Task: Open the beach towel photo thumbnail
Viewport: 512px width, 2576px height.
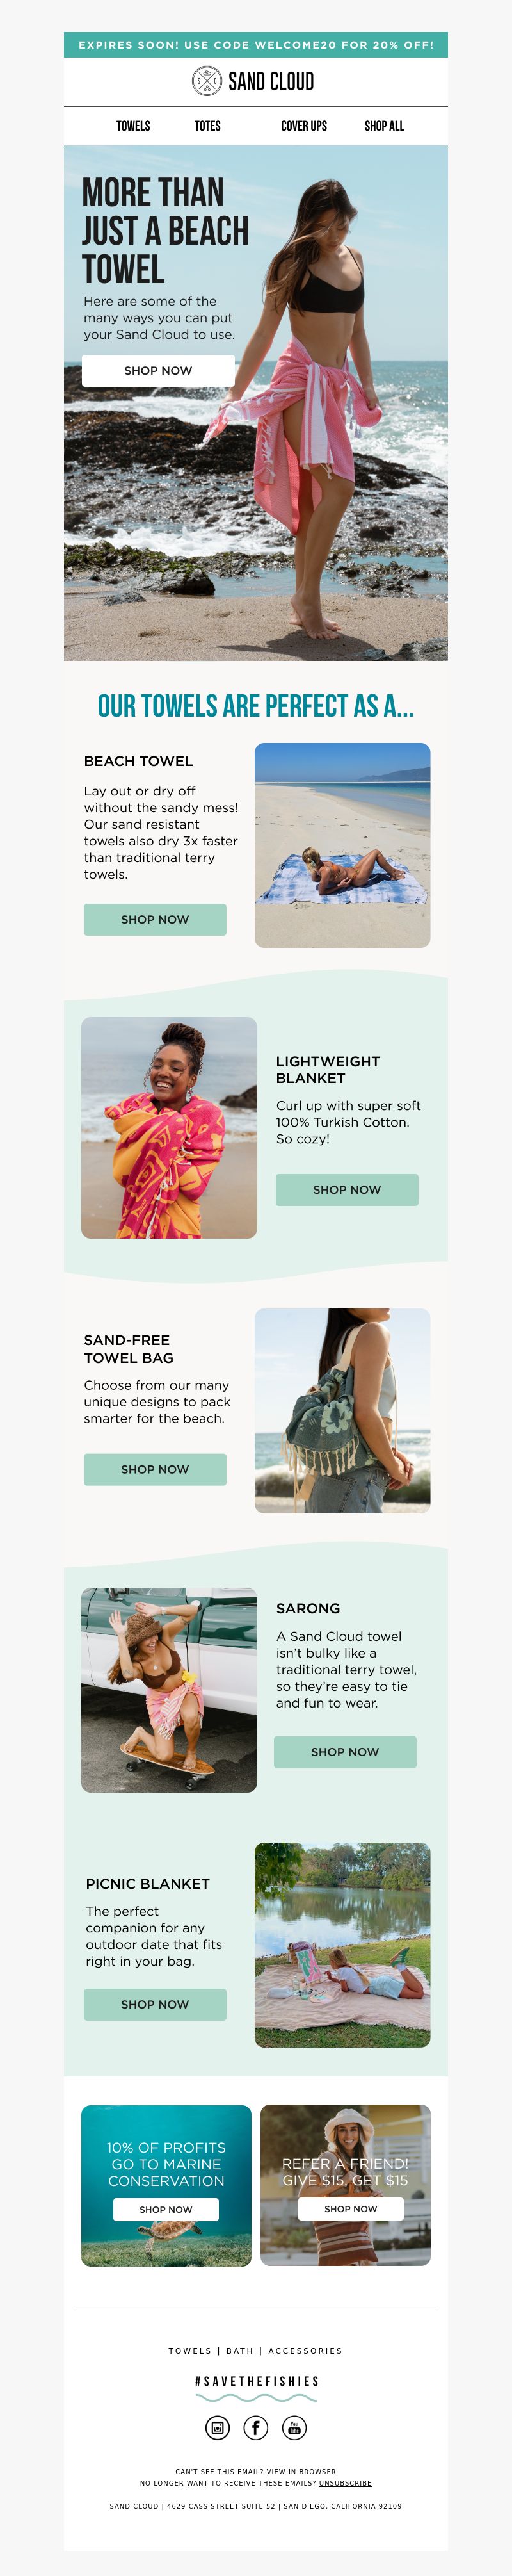Action: 343,845
